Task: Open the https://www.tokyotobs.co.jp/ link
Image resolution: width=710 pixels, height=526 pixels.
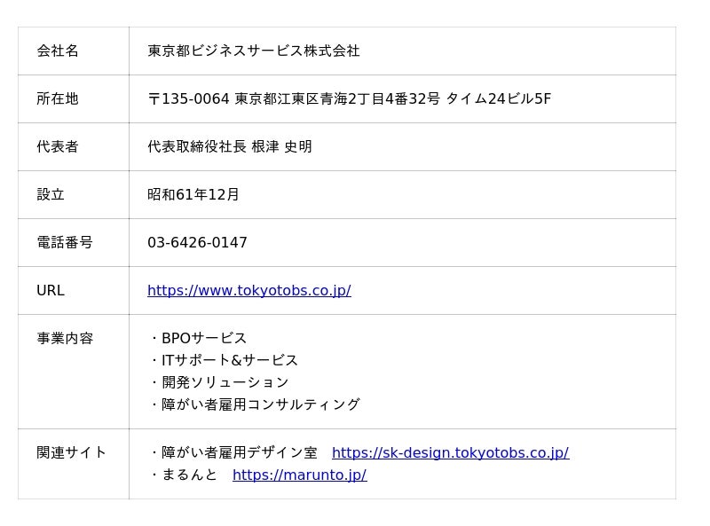Action: (248, 291)
